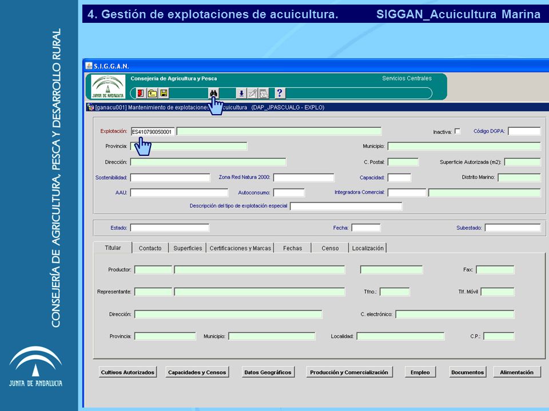Click the Subestado field

(x=513, y=228)
